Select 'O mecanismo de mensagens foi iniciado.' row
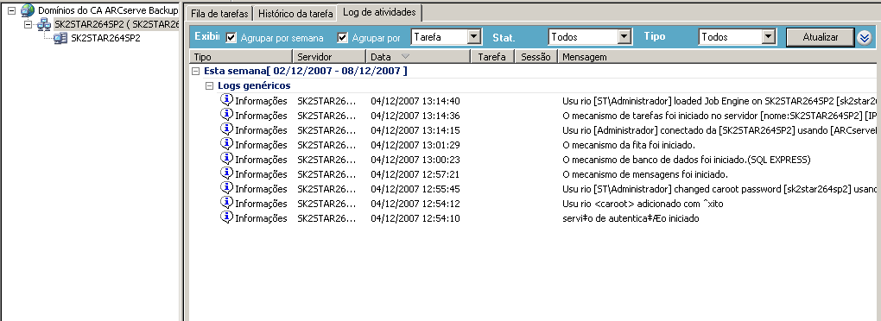Image resolution: width=881 pixels, height=321 pixels. tap(645, 174)
